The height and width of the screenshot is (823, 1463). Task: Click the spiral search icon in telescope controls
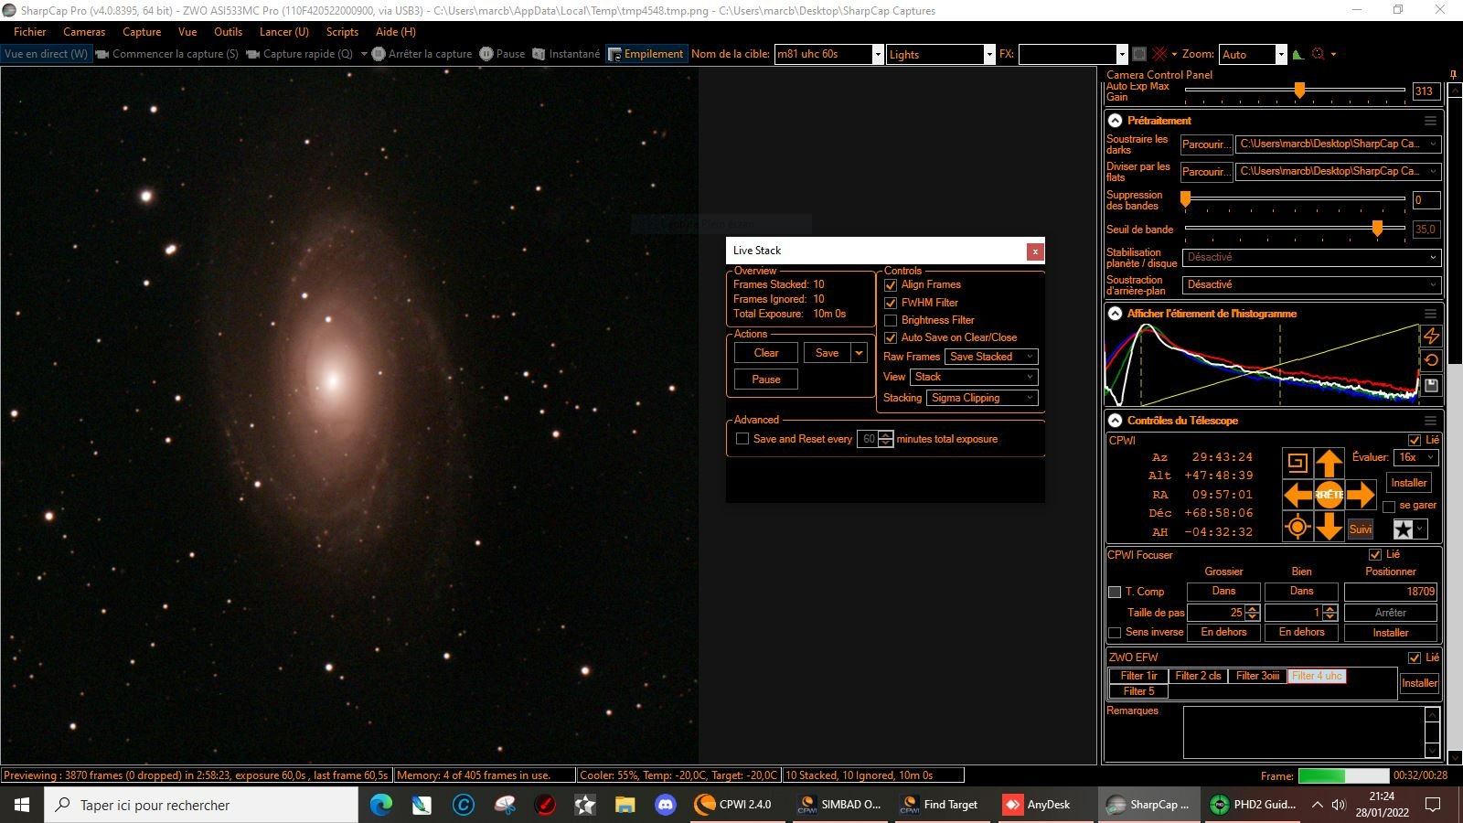click(x=1297, y=463)
